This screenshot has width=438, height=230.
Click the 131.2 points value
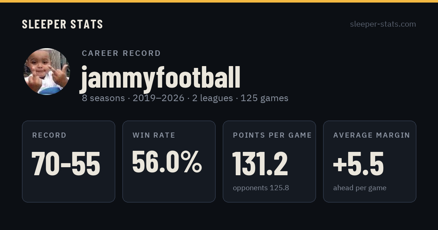(x=260, y=164)
